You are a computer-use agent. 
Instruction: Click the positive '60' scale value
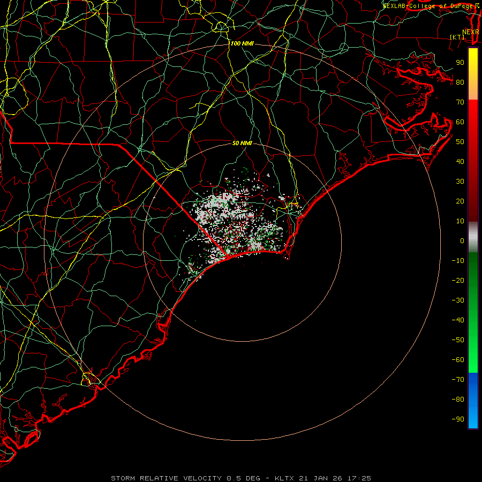pyautogui.click(x=460, y=122)
